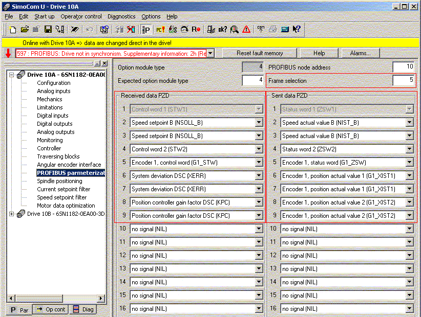421x317 pixels.
Task: Collapse the Drive 10A tree node
Action: tap(12, 75)
